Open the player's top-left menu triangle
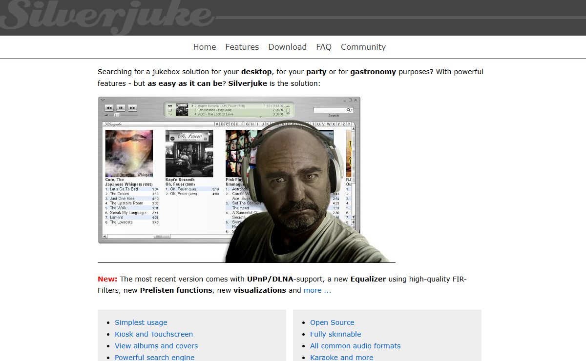Image resolution: width=586 pixels, height=361 pixels. [103, 100]
